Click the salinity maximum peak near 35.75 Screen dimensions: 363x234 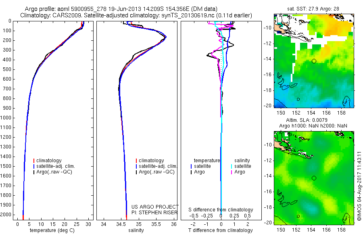pos(166,37)
